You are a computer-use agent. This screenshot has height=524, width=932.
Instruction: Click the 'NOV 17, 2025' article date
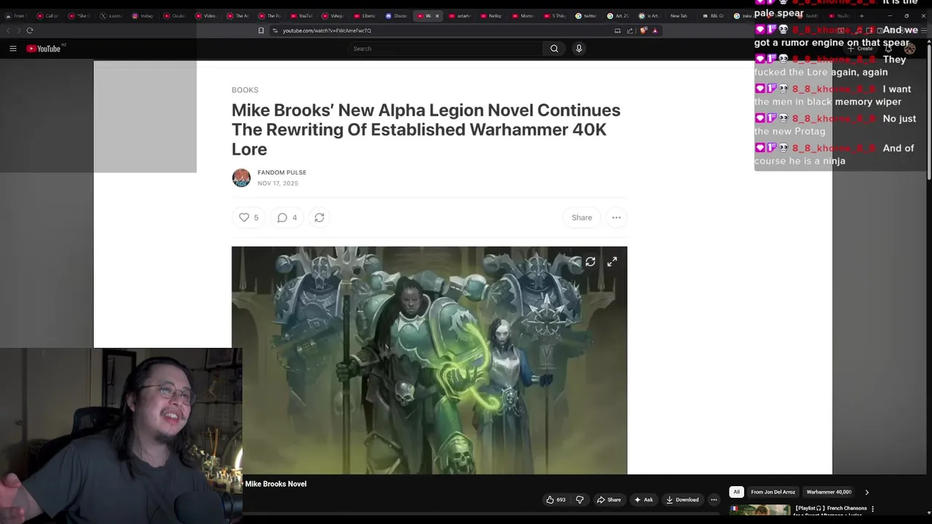pos(277,183)
